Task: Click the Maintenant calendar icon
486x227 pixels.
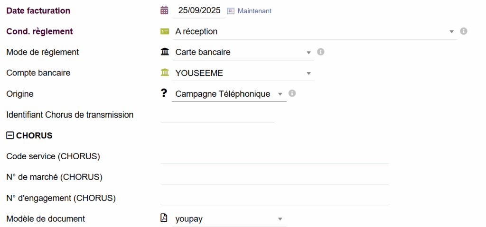Action: pos(231,11)
